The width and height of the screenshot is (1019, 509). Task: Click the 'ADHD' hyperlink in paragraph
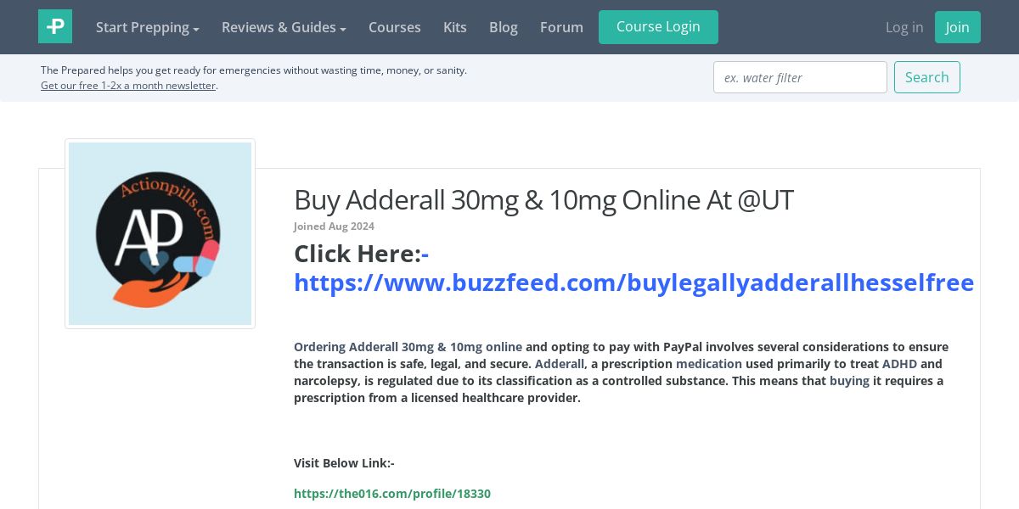coord(899,364)
